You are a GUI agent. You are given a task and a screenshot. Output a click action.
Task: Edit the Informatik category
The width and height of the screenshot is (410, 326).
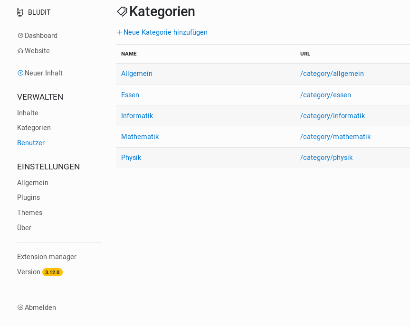pyautogui.click(x=137, y=116)
